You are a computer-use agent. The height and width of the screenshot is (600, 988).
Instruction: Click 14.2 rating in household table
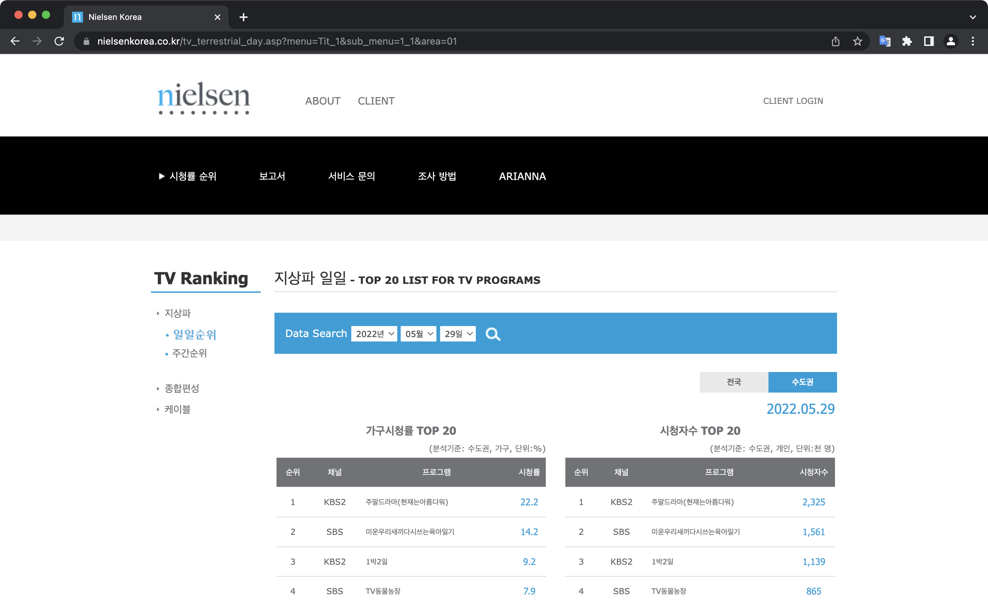(x=529, y=532)
